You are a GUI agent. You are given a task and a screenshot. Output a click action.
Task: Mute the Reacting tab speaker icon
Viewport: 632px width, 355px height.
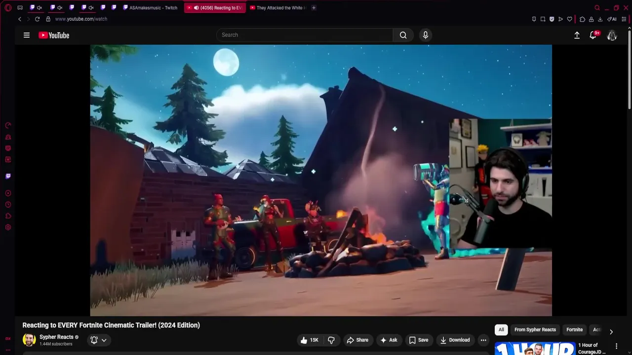click(x=197, y=8)
